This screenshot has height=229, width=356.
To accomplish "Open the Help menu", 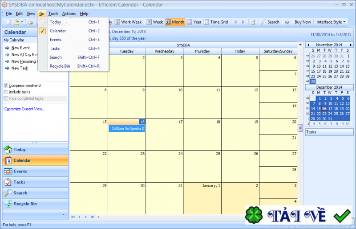I will tap(84, 14).
